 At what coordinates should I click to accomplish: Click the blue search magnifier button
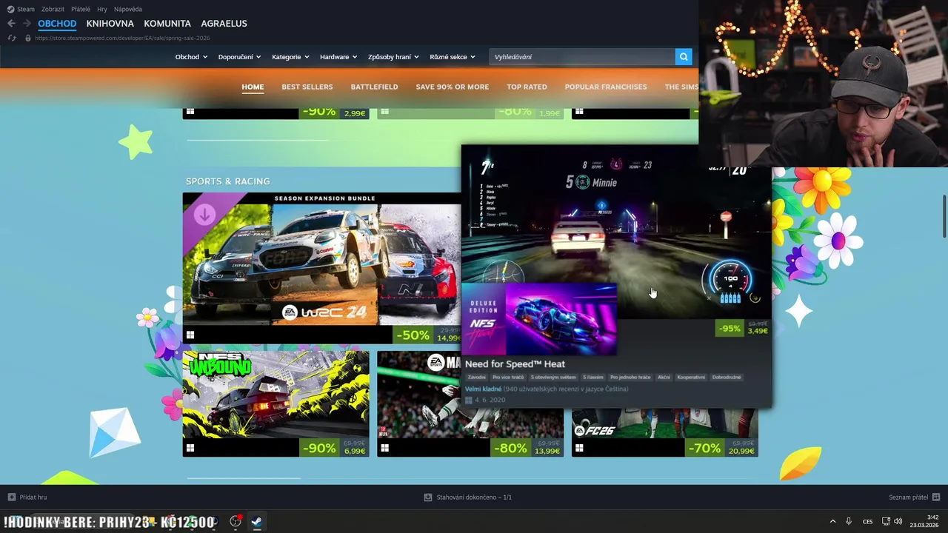(684, 57)
